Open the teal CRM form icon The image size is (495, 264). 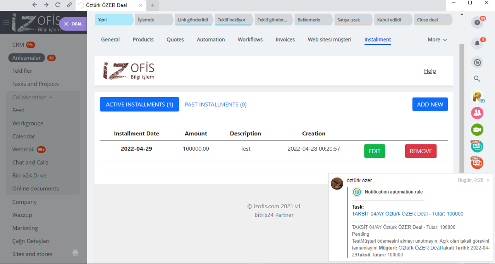click(x=477, y=146)
